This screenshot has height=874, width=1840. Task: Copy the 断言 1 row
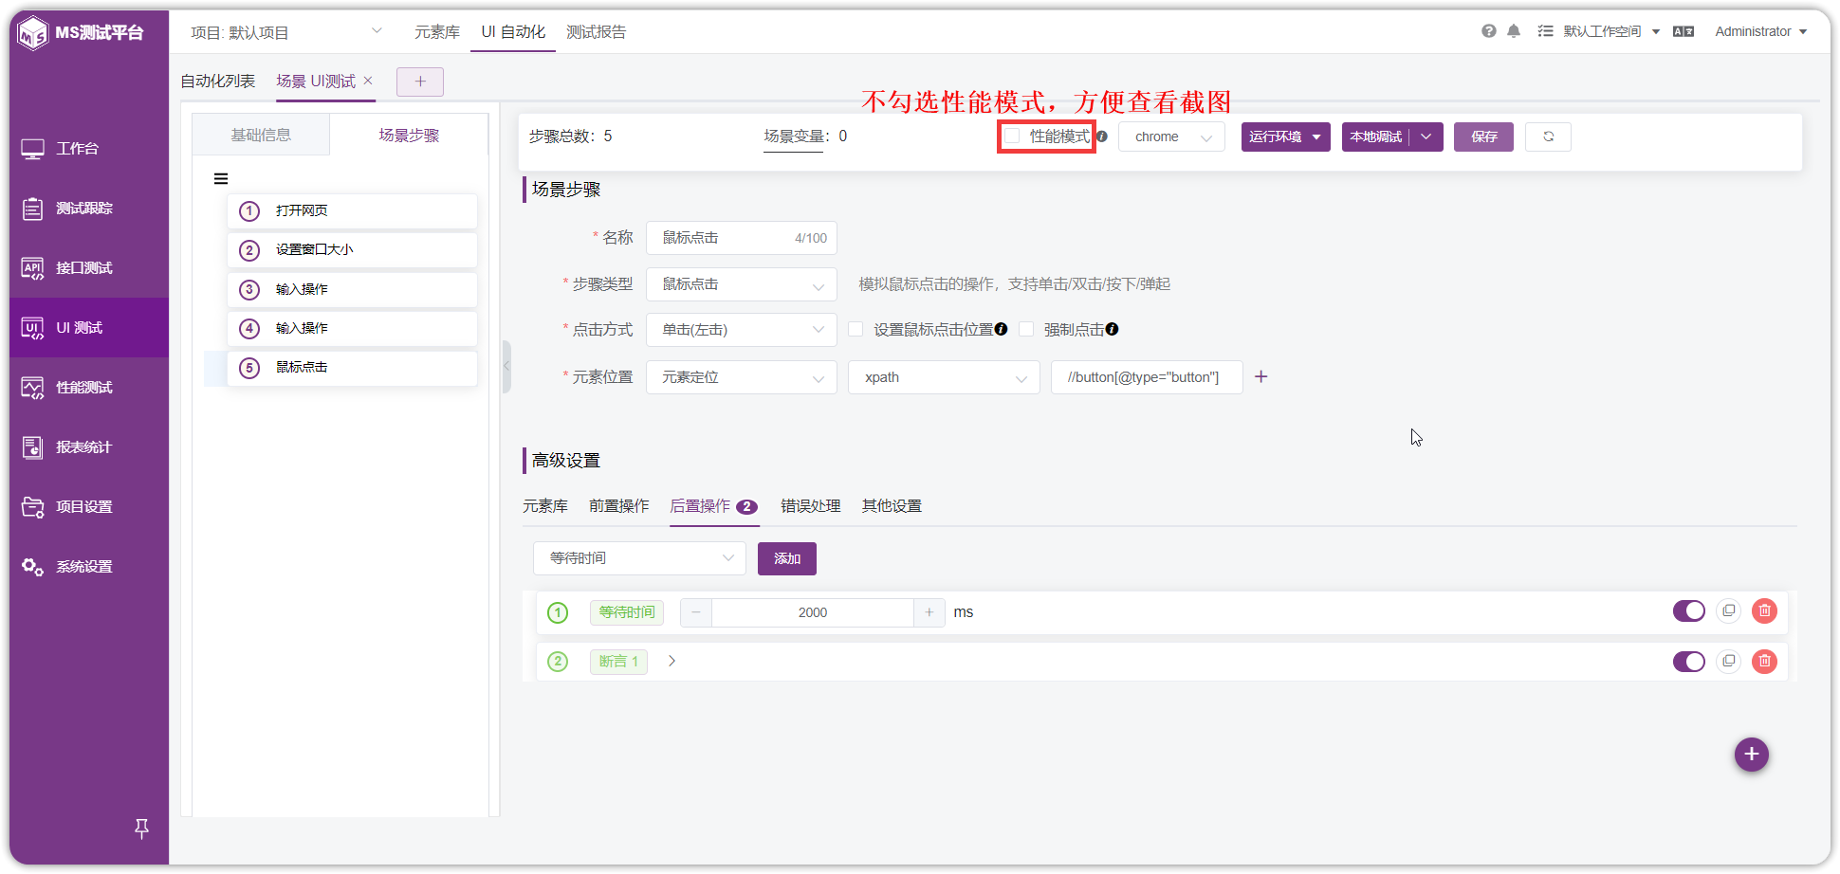(1729, 662)
